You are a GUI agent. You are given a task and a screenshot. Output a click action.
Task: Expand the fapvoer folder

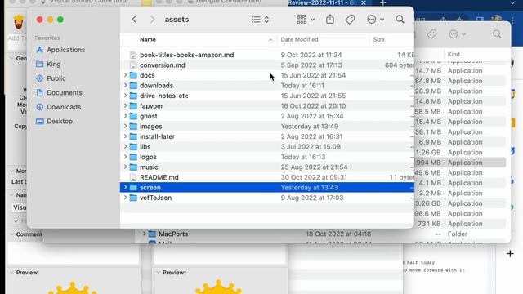pos(125,106)
